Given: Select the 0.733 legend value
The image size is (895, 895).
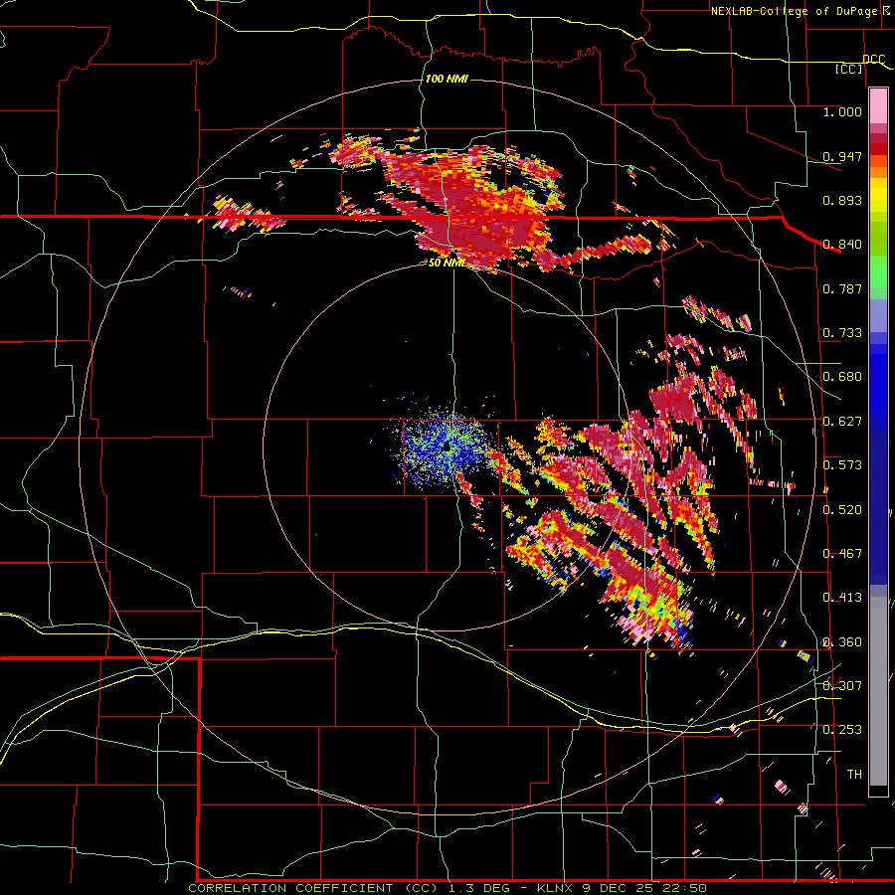Looking at the screenshot, I should [x=842, y=333].
